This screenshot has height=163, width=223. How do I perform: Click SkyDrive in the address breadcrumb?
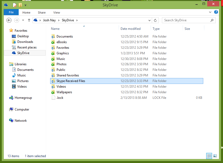pos(68,20)
